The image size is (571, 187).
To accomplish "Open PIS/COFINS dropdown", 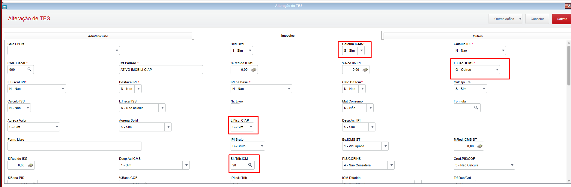I will [x=391, y=165].
